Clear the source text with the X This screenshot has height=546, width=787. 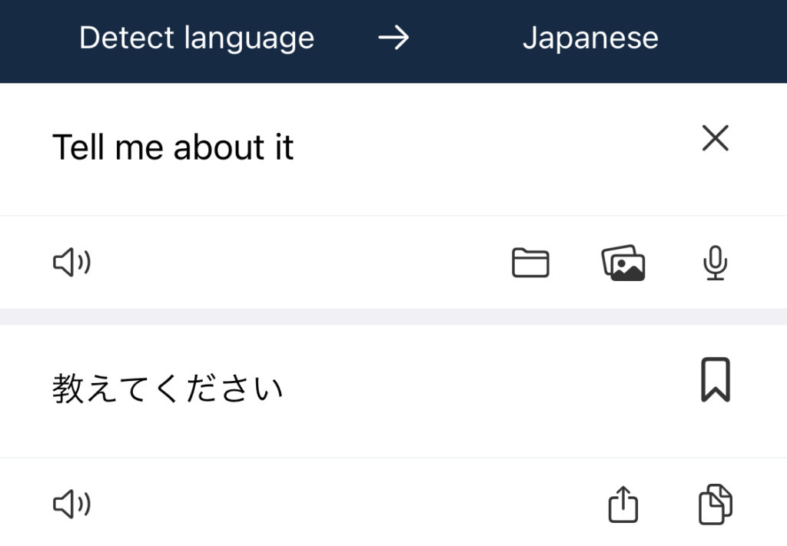point(715,139)
